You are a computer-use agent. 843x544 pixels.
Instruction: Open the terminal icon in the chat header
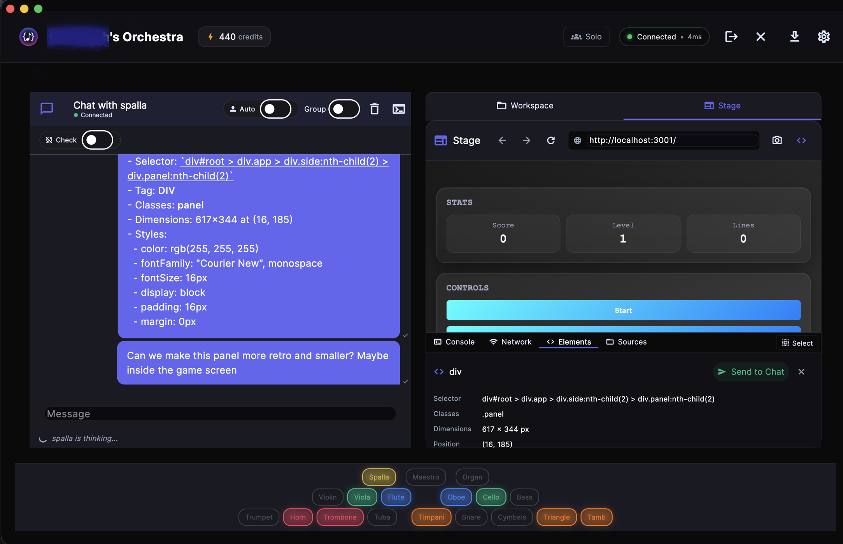pyautogui.click(x=399, y=109)
